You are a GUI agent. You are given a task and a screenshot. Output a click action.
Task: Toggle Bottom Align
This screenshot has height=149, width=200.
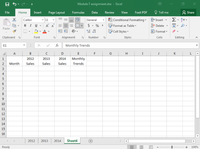coord(71,20)
